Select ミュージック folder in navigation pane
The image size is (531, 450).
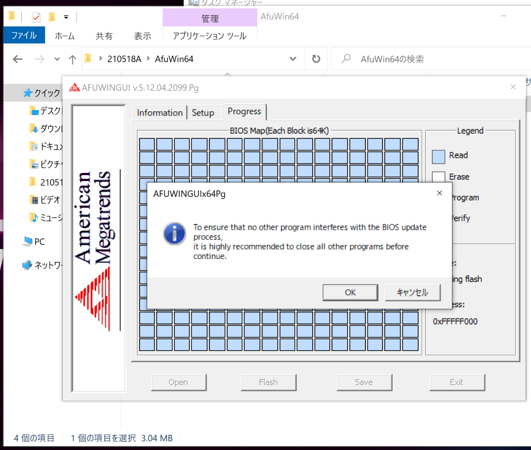pos(46,218)
